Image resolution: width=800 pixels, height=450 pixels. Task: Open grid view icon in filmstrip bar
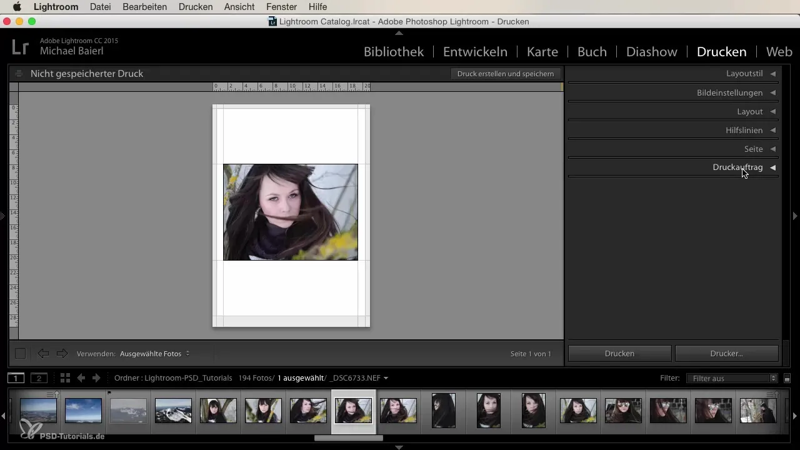(65, 378)
